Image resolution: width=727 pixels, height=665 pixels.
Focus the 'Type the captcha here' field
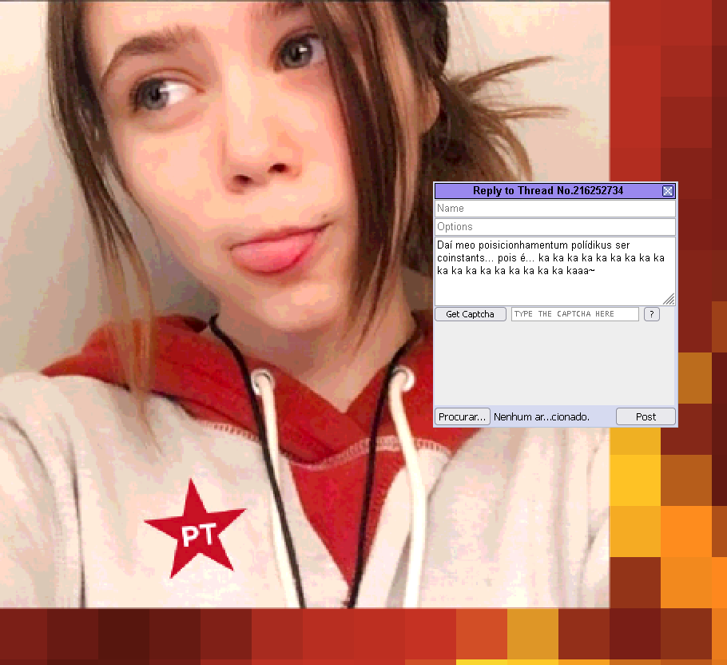point(575,314)
